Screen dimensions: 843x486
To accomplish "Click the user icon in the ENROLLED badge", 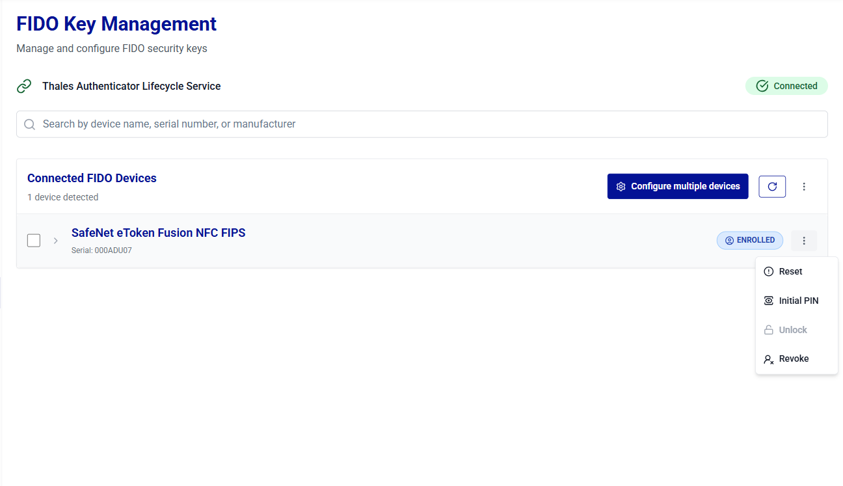I will [x=729, y=241].
